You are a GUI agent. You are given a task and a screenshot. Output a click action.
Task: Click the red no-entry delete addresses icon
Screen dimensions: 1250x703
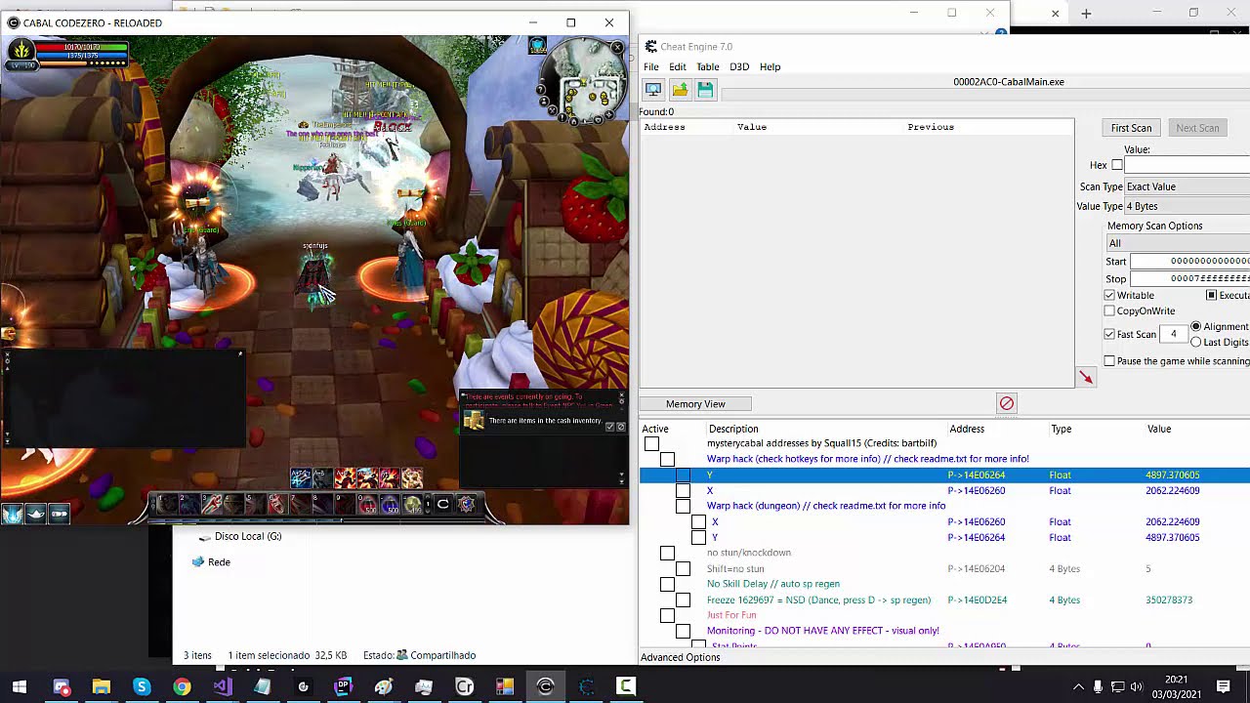pos(1007,403)
